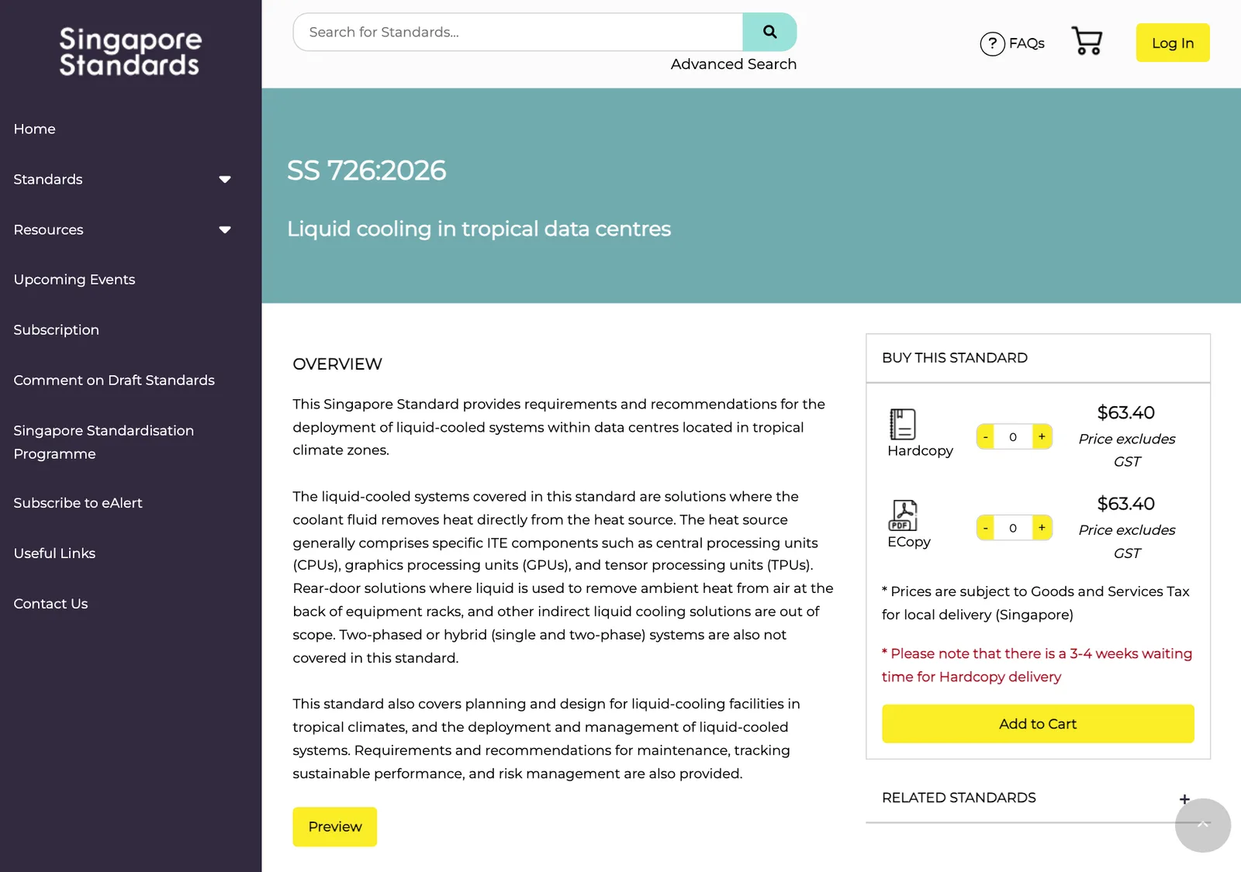Open Upcoming Events in sidebar
Image resolution: width=1241 pixels, height=872 pixels.
[74, 279]
